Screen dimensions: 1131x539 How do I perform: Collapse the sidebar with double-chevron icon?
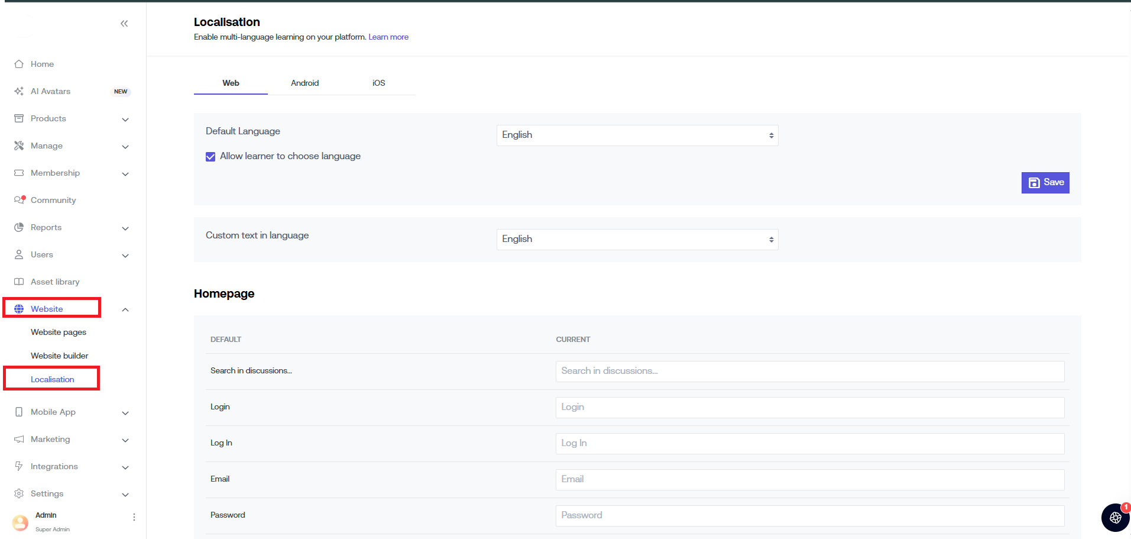coord(124,24)
